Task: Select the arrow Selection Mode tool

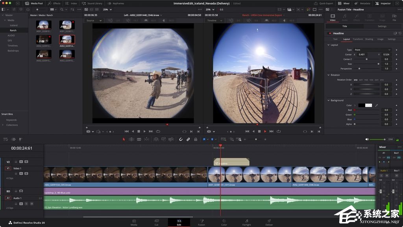Action: 124,139
